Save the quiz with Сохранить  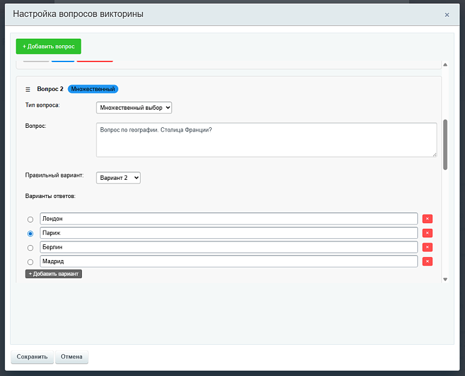point(32,357)
